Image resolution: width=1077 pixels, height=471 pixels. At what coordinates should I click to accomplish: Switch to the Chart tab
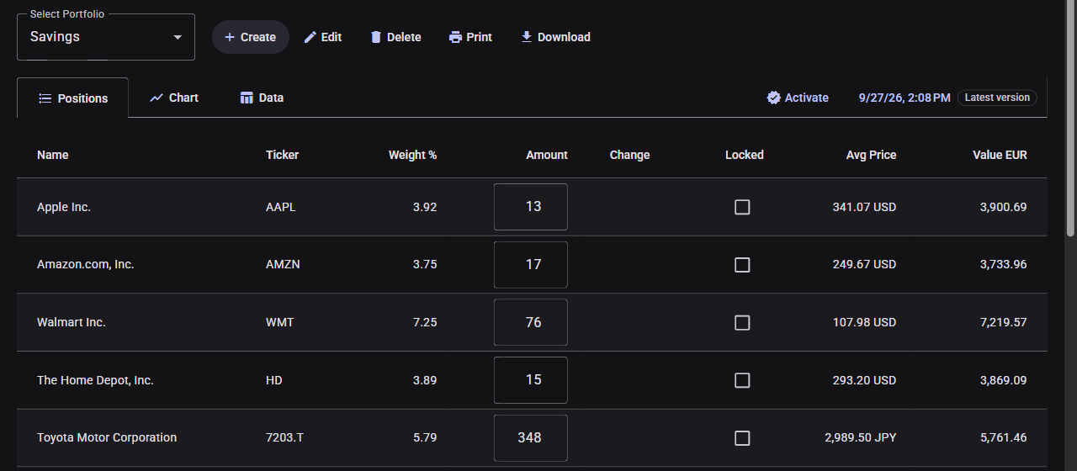pyautogui.click(x=174, y=98)
